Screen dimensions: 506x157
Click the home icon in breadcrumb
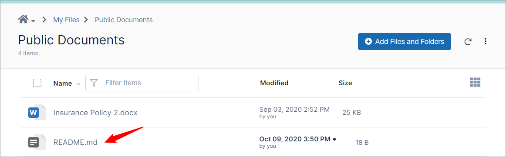pyautogui.click(x=23, y=19)
